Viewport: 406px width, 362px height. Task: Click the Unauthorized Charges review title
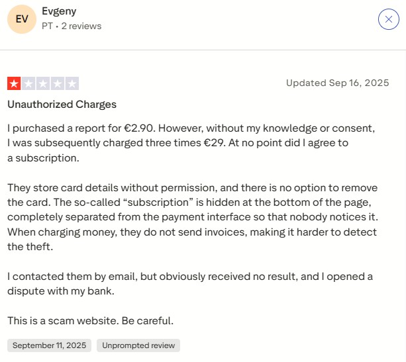(62, 105)
